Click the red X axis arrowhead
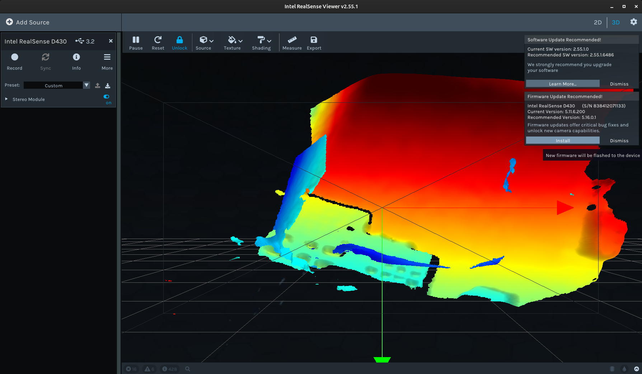The height and width of the screenshot is (374, 642). point(565,208)
